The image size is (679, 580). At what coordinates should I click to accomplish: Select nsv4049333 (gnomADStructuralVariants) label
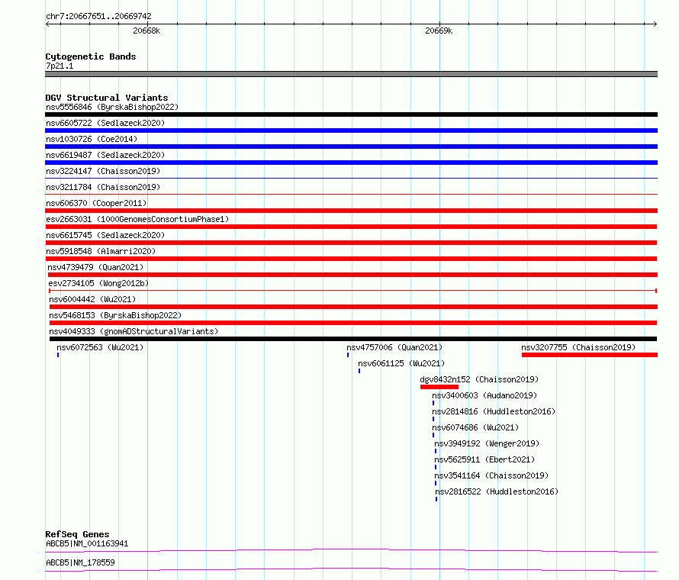[x=134, y=331]
